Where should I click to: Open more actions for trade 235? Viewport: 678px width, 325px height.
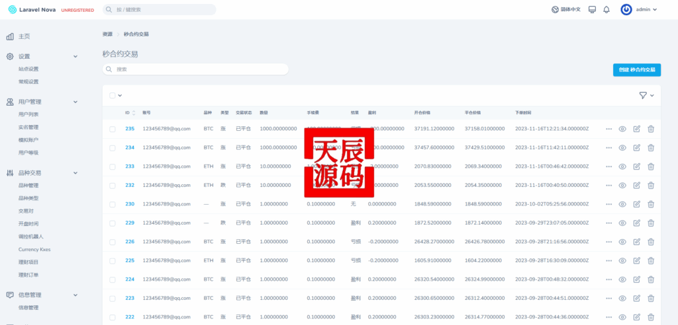pos(609,129)
